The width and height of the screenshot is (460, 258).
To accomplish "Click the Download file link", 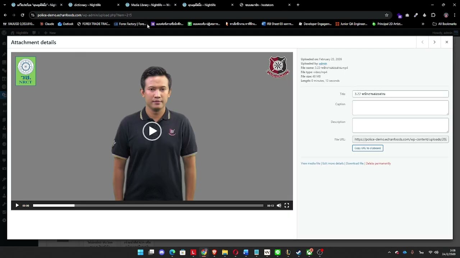I will point(355,163).
